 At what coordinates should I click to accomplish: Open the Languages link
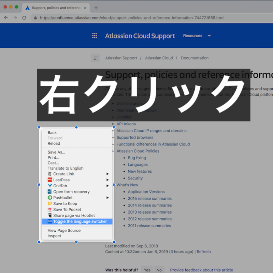click(x=138, y=164)
